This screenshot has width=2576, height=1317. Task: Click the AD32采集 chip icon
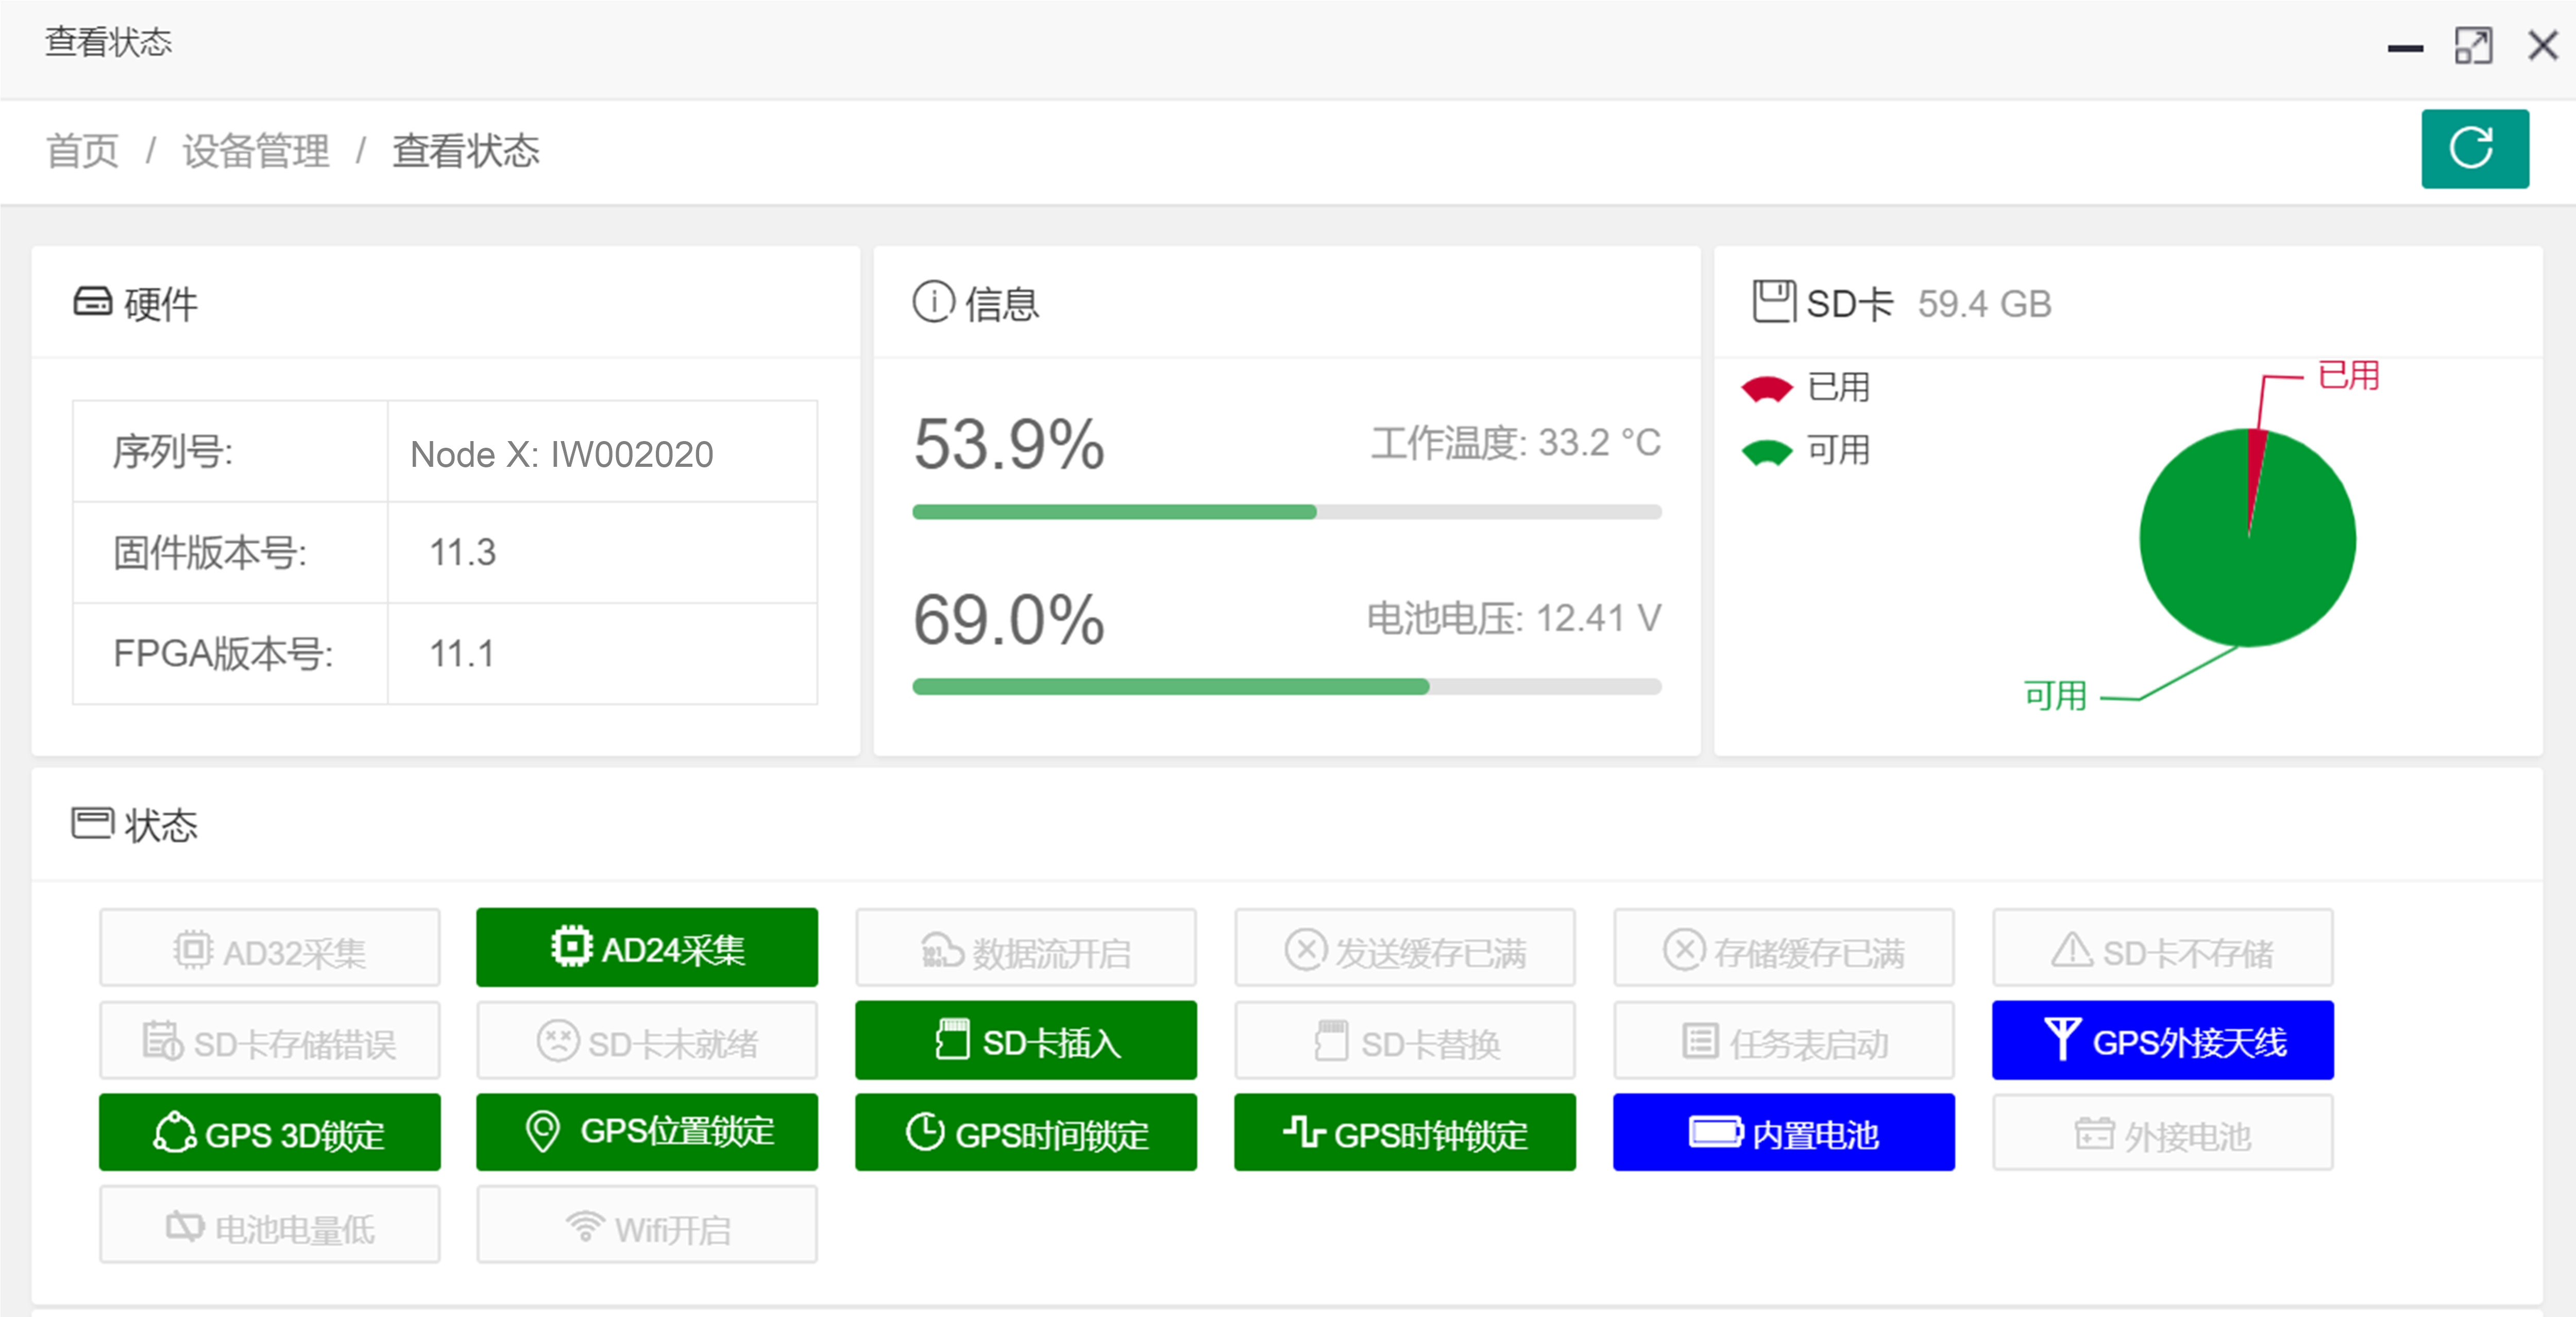193,949
